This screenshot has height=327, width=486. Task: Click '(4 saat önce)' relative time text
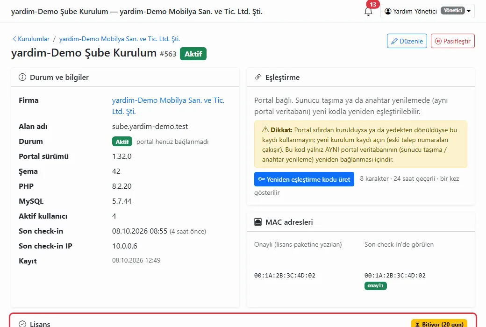[188, 231]
